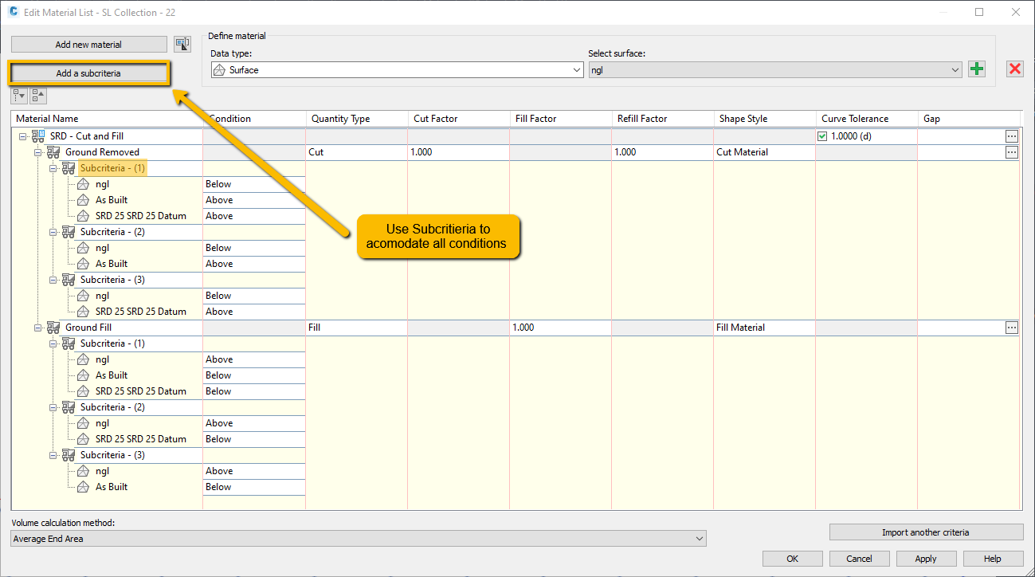Click Import another criteria
The image size is (1035, 577).
tap(926, 532)
